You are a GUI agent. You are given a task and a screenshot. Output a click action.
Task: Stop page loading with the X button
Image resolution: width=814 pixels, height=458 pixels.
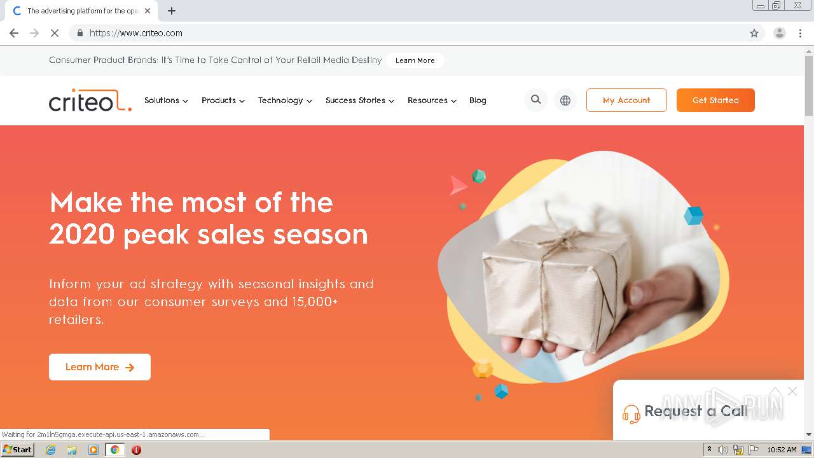point(55,33)
